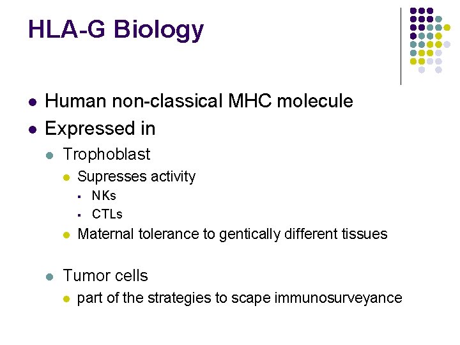Click the square bullet before NKs

(x=77, y=197)
